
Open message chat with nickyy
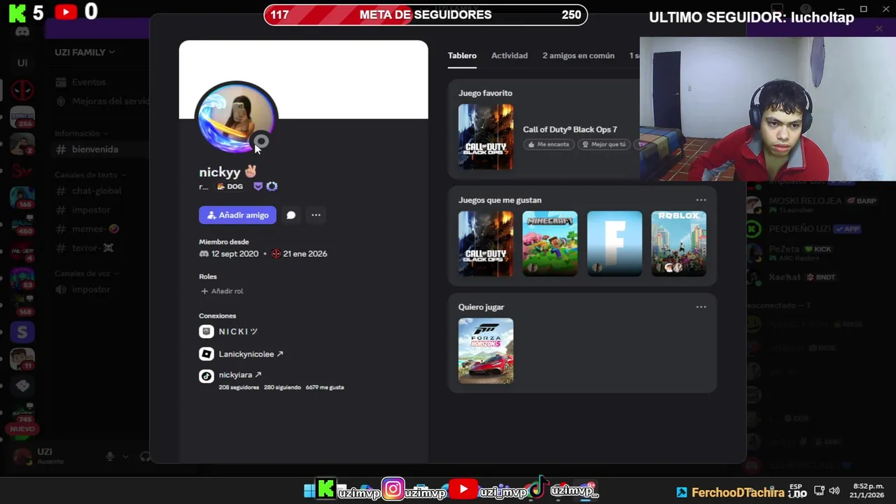(291, 215)
